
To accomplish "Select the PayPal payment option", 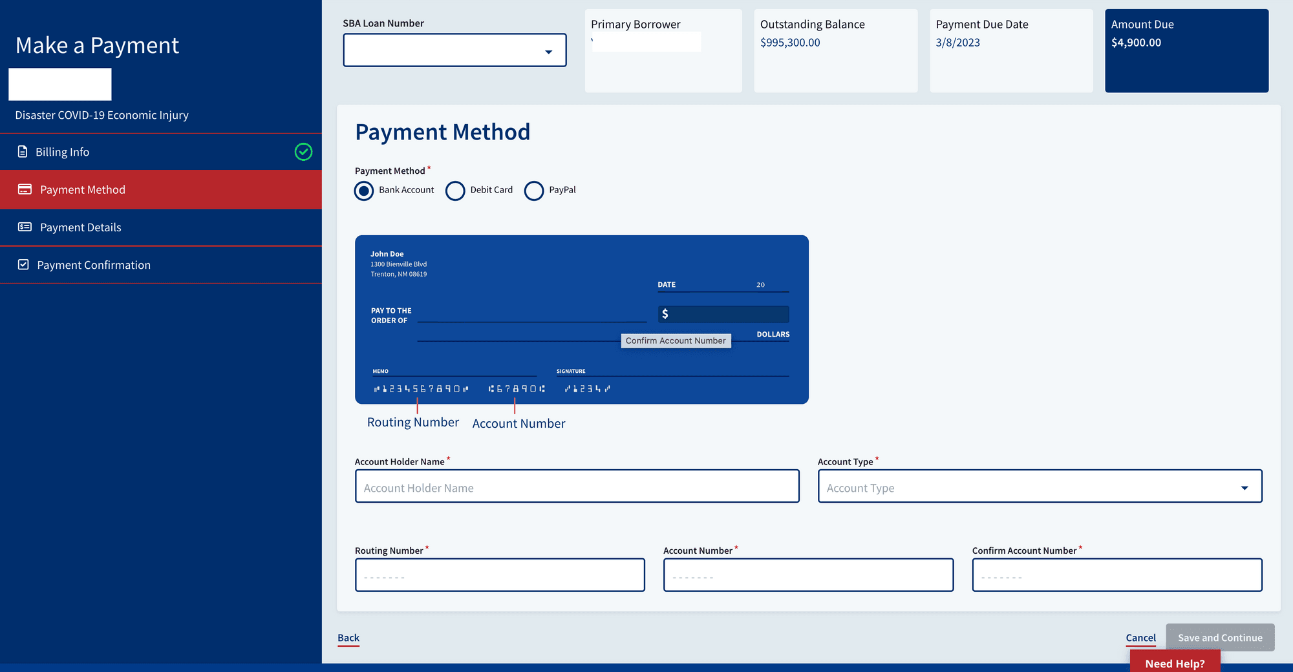I will [x=534, y=191].
